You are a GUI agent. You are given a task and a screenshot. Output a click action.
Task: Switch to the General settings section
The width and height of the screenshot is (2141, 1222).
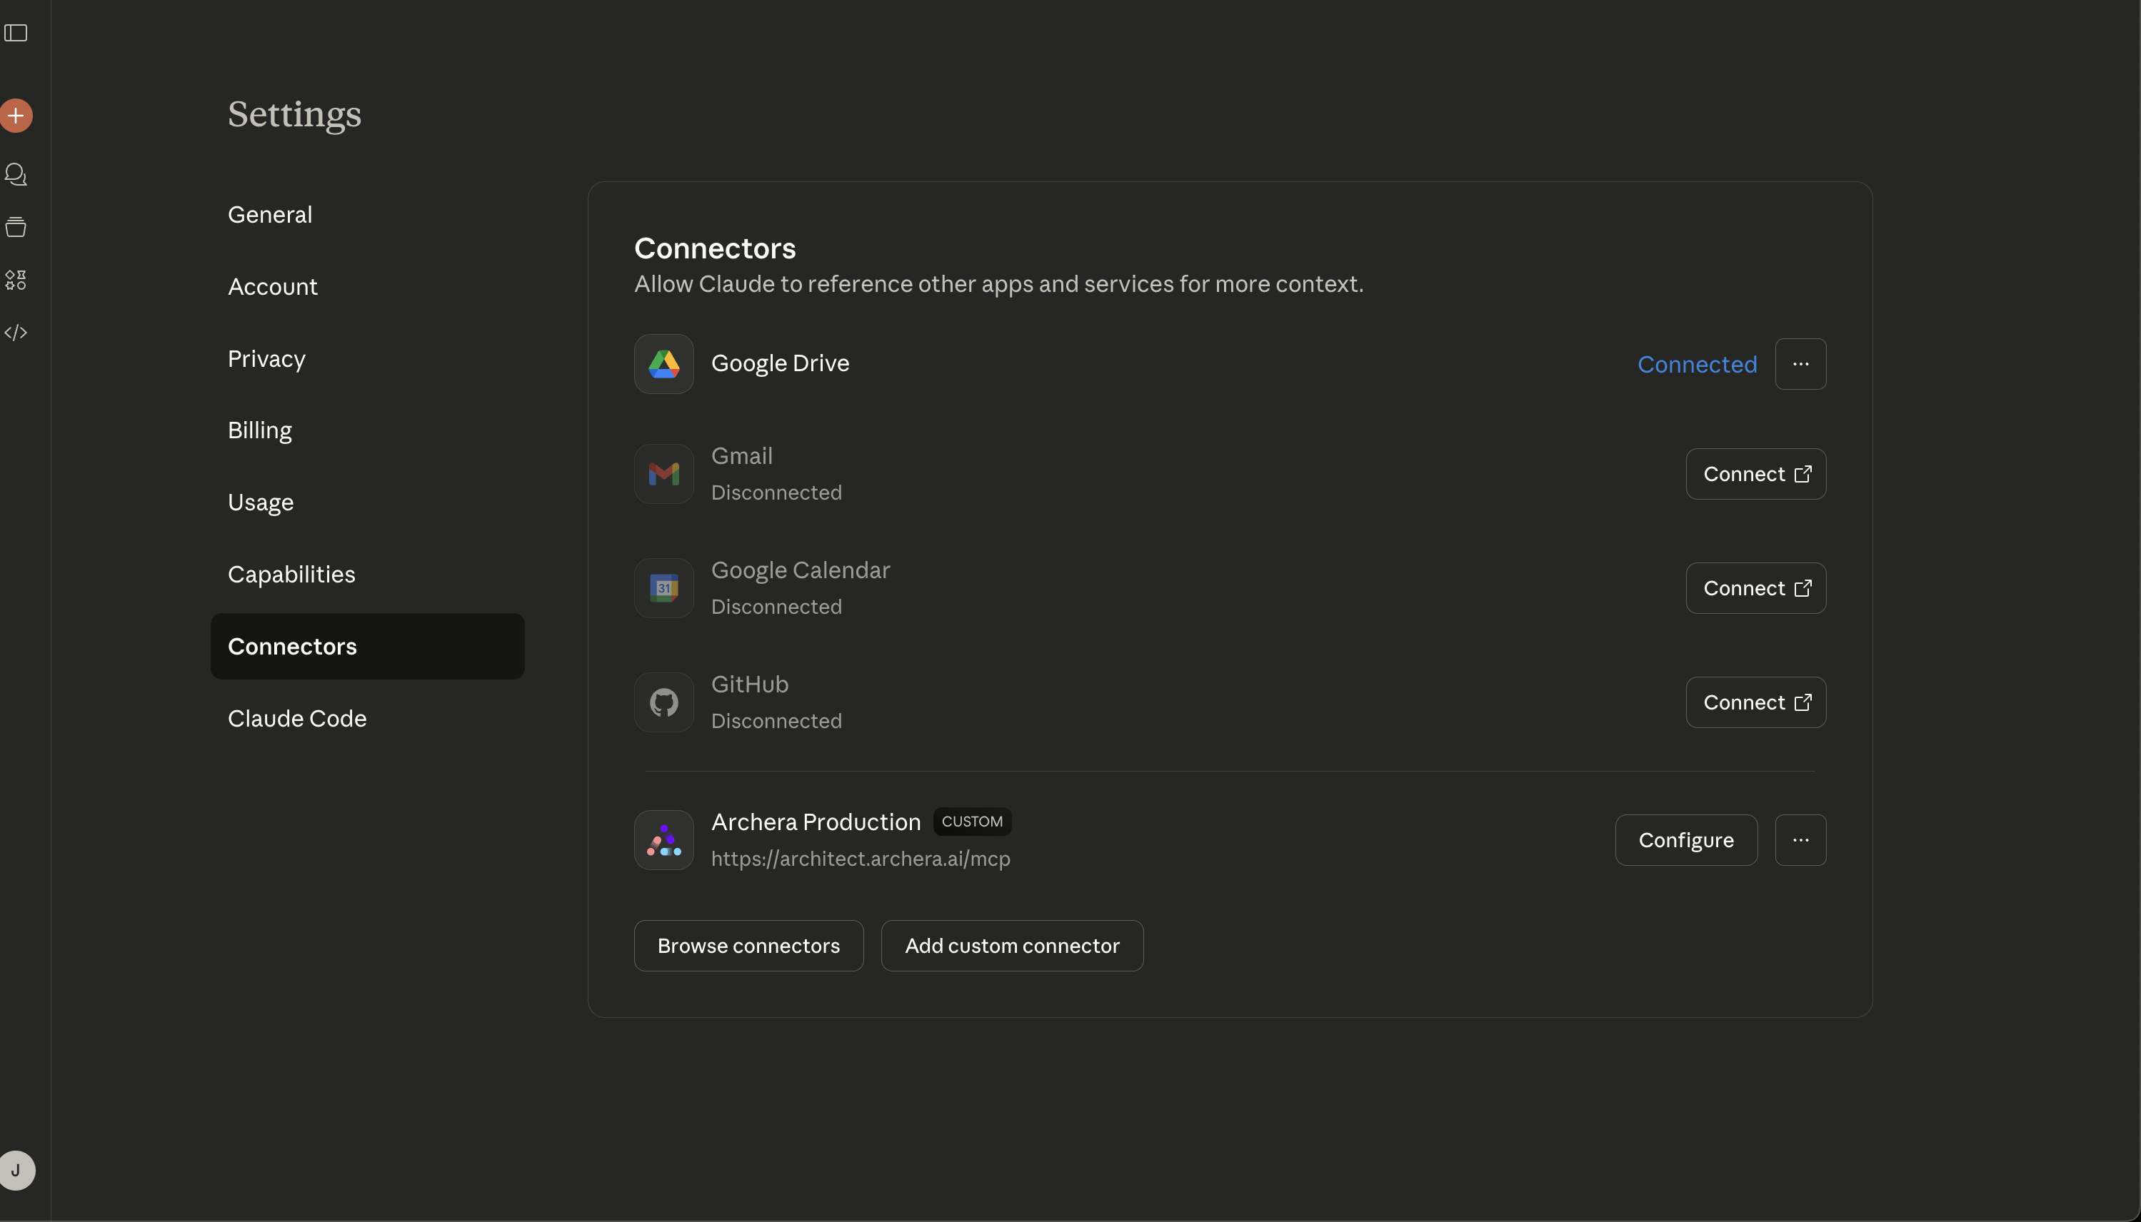(x=269, y=214)
